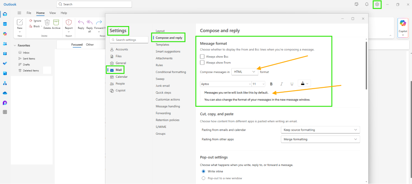Open the Help ribbon tab
The image size is (412, 184).
click(x=64, y=13)
